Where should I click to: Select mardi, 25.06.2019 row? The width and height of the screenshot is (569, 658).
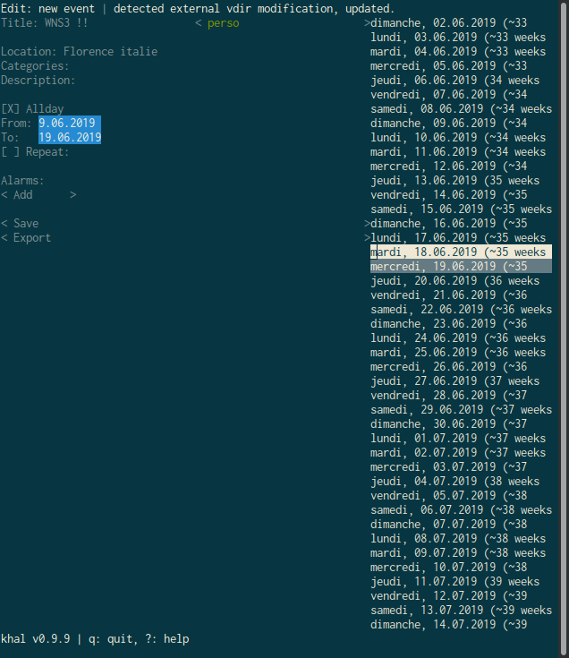point(461,352)
